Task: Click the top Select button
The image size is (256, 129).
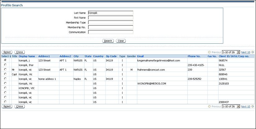Action: 7,52
